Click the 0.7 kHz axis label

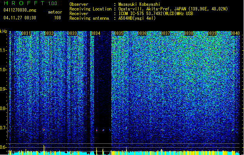point(3,128)
